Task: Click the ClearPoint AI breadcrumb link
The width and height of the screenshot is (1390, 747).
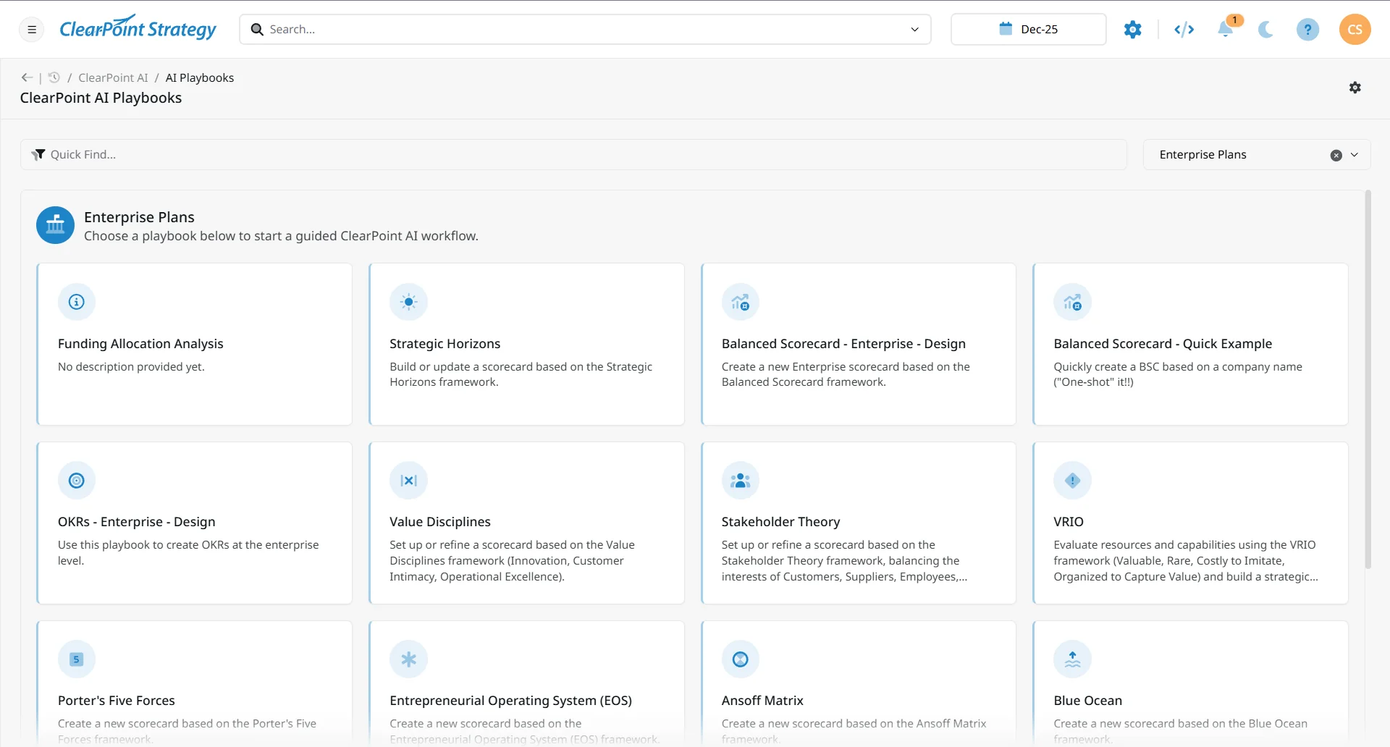Action: 113,77
